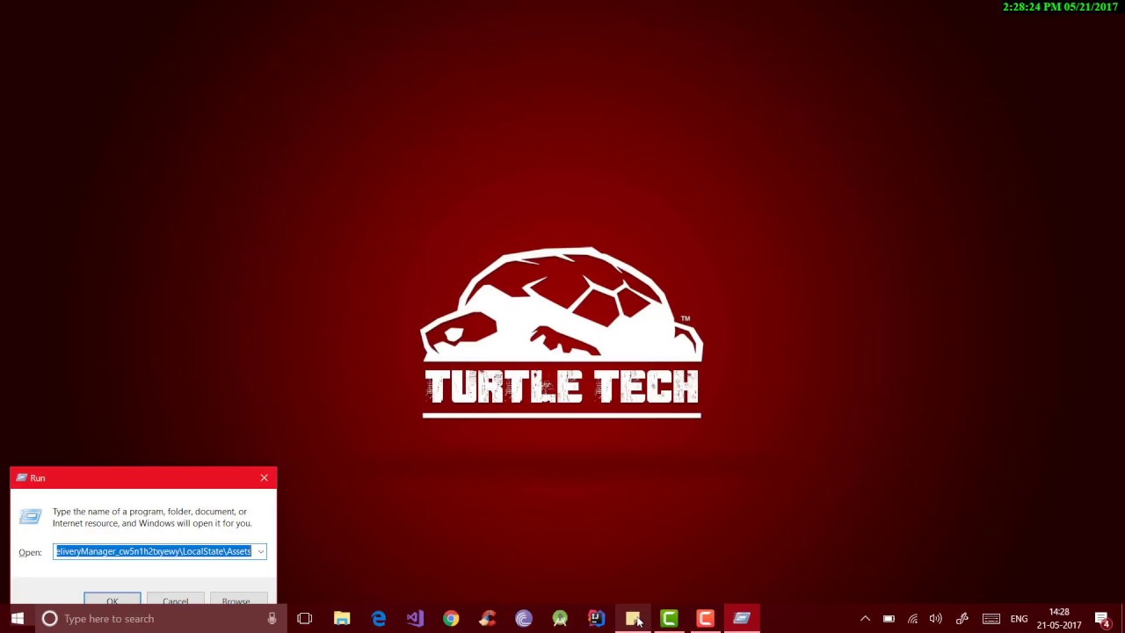
Task: Open green Camtasia icon on the taskbar
Action: pos(669,619)
